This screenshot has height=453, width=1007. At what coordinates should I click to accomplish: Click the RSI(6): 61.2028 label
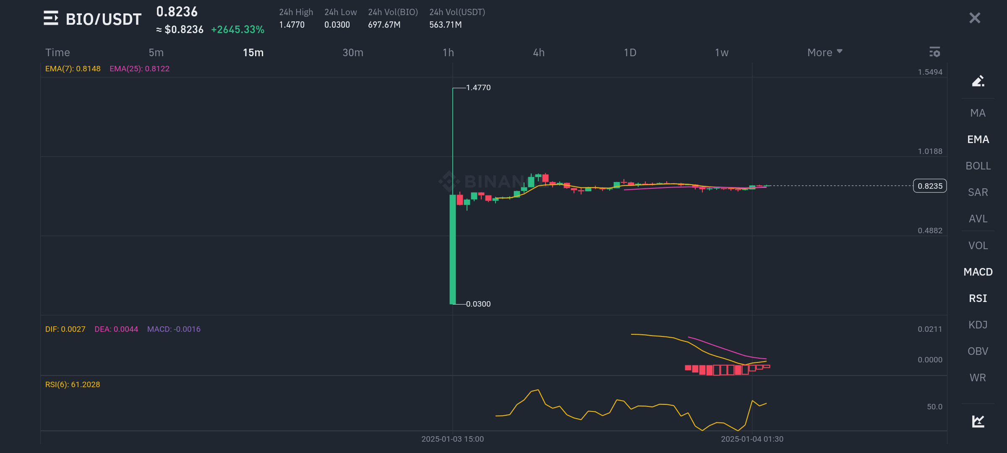[73, 385]
